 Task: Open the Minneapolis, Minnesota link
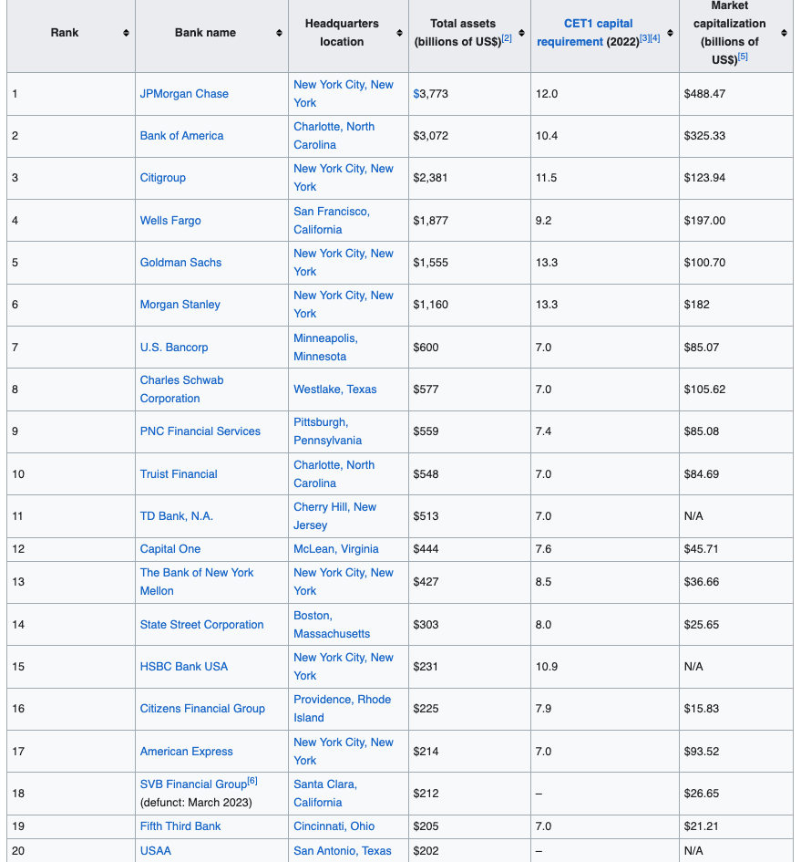(325, 348)
